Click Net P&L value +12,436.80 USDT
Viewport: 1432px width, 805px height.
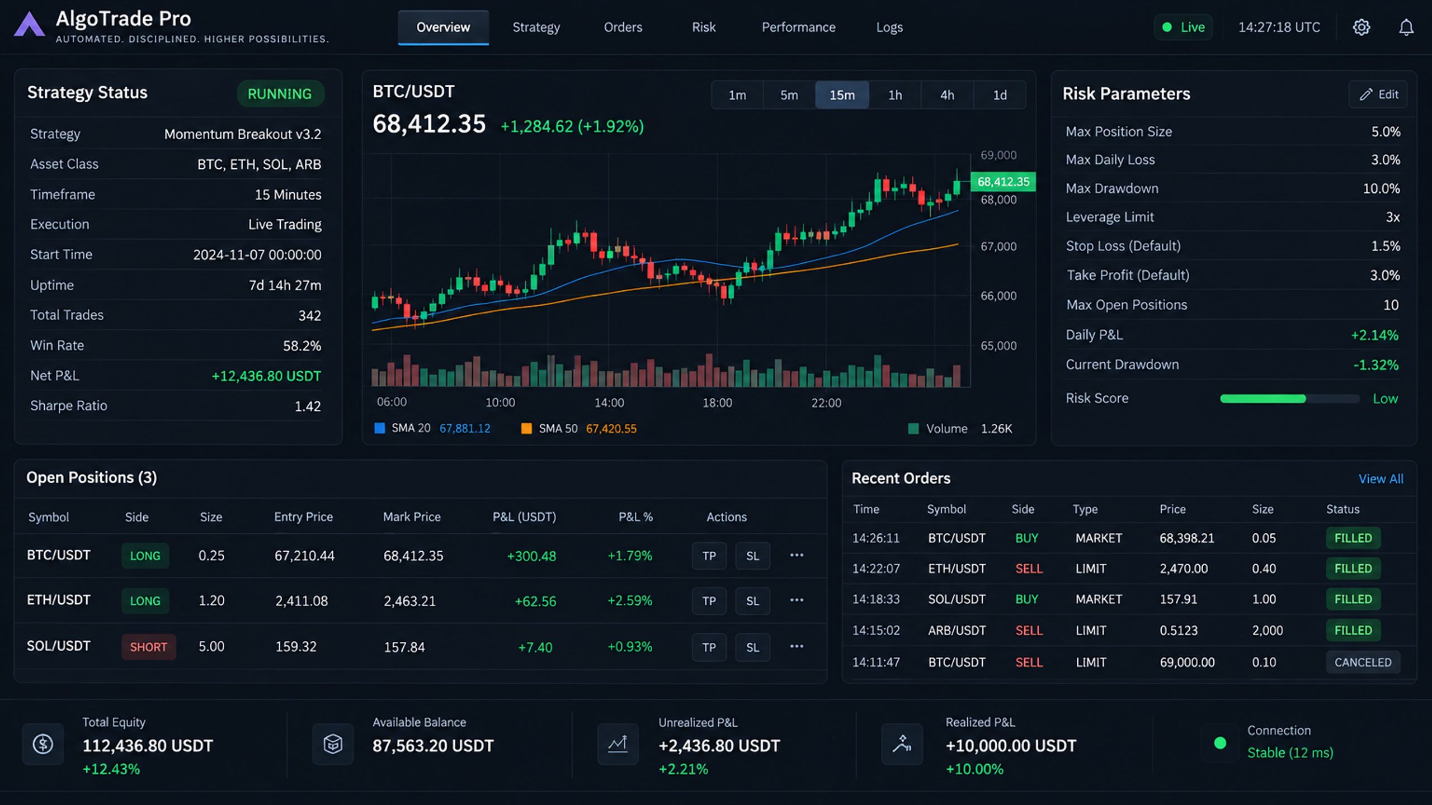(x=266, y=376)
